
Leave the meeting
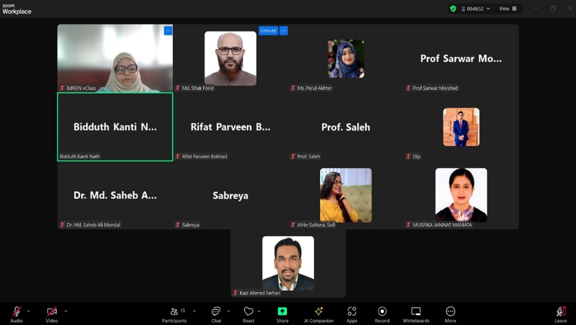click(x=560, y=314)
